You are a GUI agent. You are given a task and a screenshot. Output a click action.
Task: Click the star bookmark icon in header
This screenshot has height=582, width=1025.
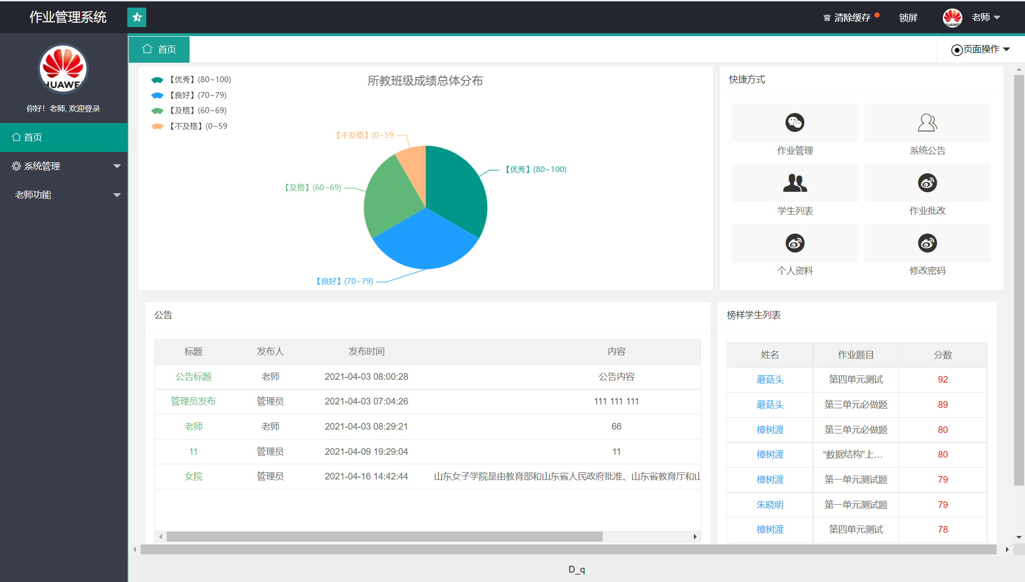tap(137, 18)
